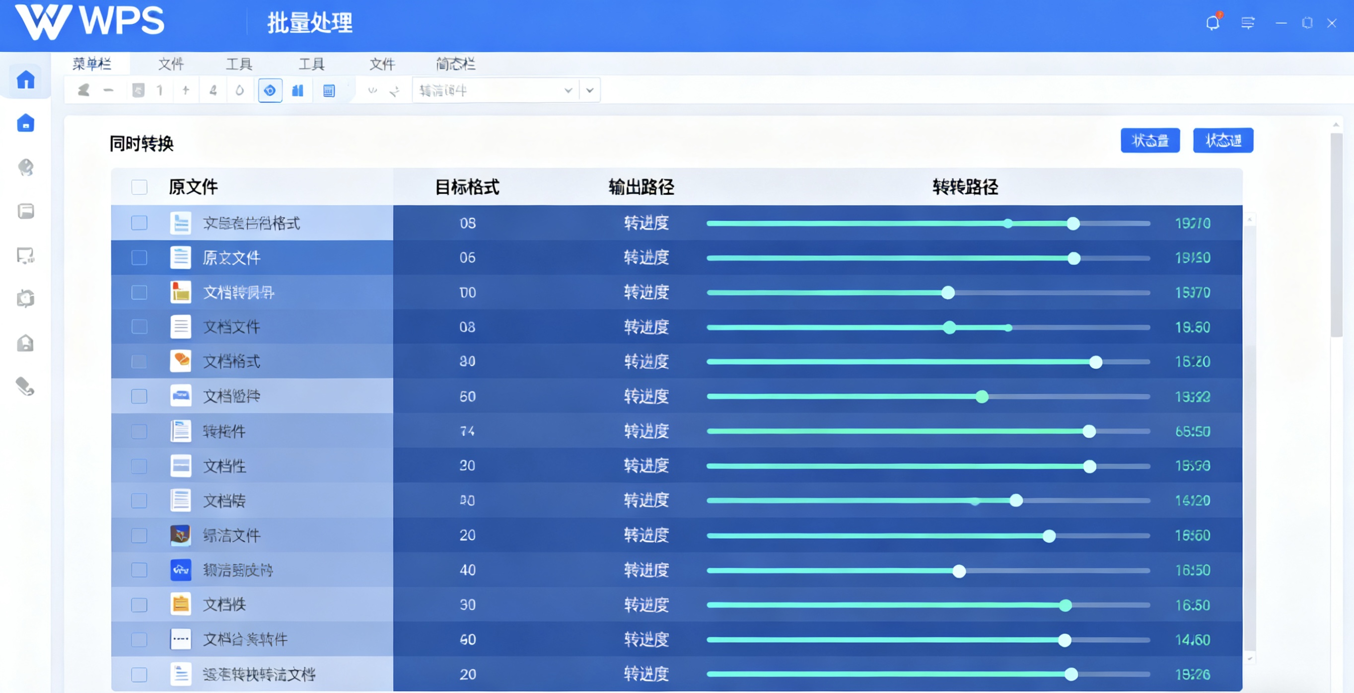Adjust the progress slider on the 文档格式 row
The width and height of the screenshot is (1354, 693).
[1095, 362]
